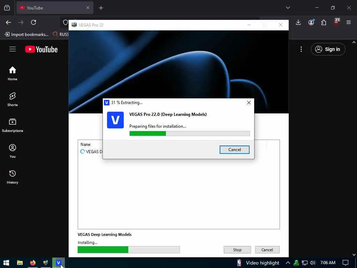Click Import bookmarks link
Image resolution: width=357 pixels, height=268 pixels.
[26, 35]
